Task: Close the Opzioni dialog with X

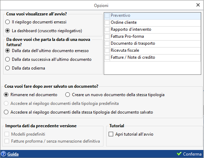Action: pyautogui.click(x=198, y=5)
